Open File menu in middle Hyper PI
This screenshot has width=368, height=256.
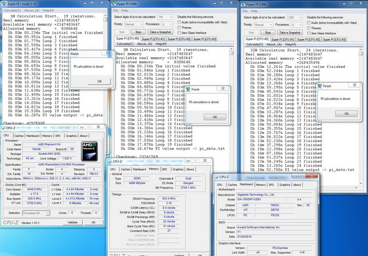pyautogui.click(x=116, y=11)
